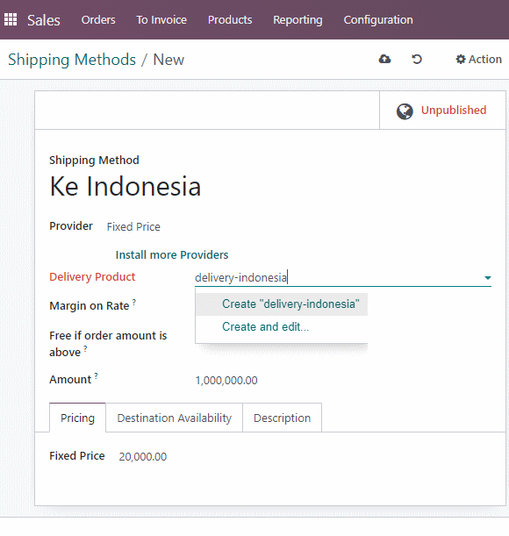Click the Action gear icon
This screenshot has height=536, width=509.
tap(461, 59)
